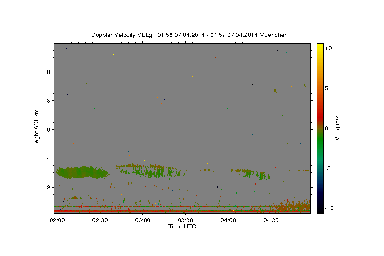Image resolution: width=384 pixels, height=256 pixels.
Task: Click the 02:00 time tick label
Action: 58,220
